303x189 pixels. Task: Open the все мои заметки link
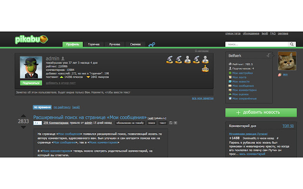tap(203, 98)
